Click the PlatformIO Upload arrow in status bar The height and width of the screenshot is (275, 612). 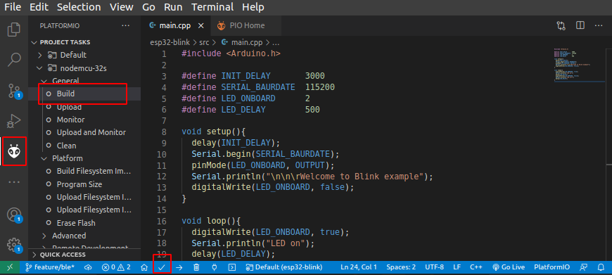pyautogui.click(x=179, y=267)
